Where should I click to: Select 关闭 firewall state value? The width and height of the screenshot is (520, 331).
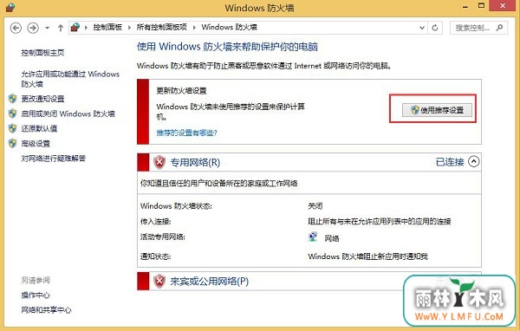pyautogui.click(x=315, y=206)
